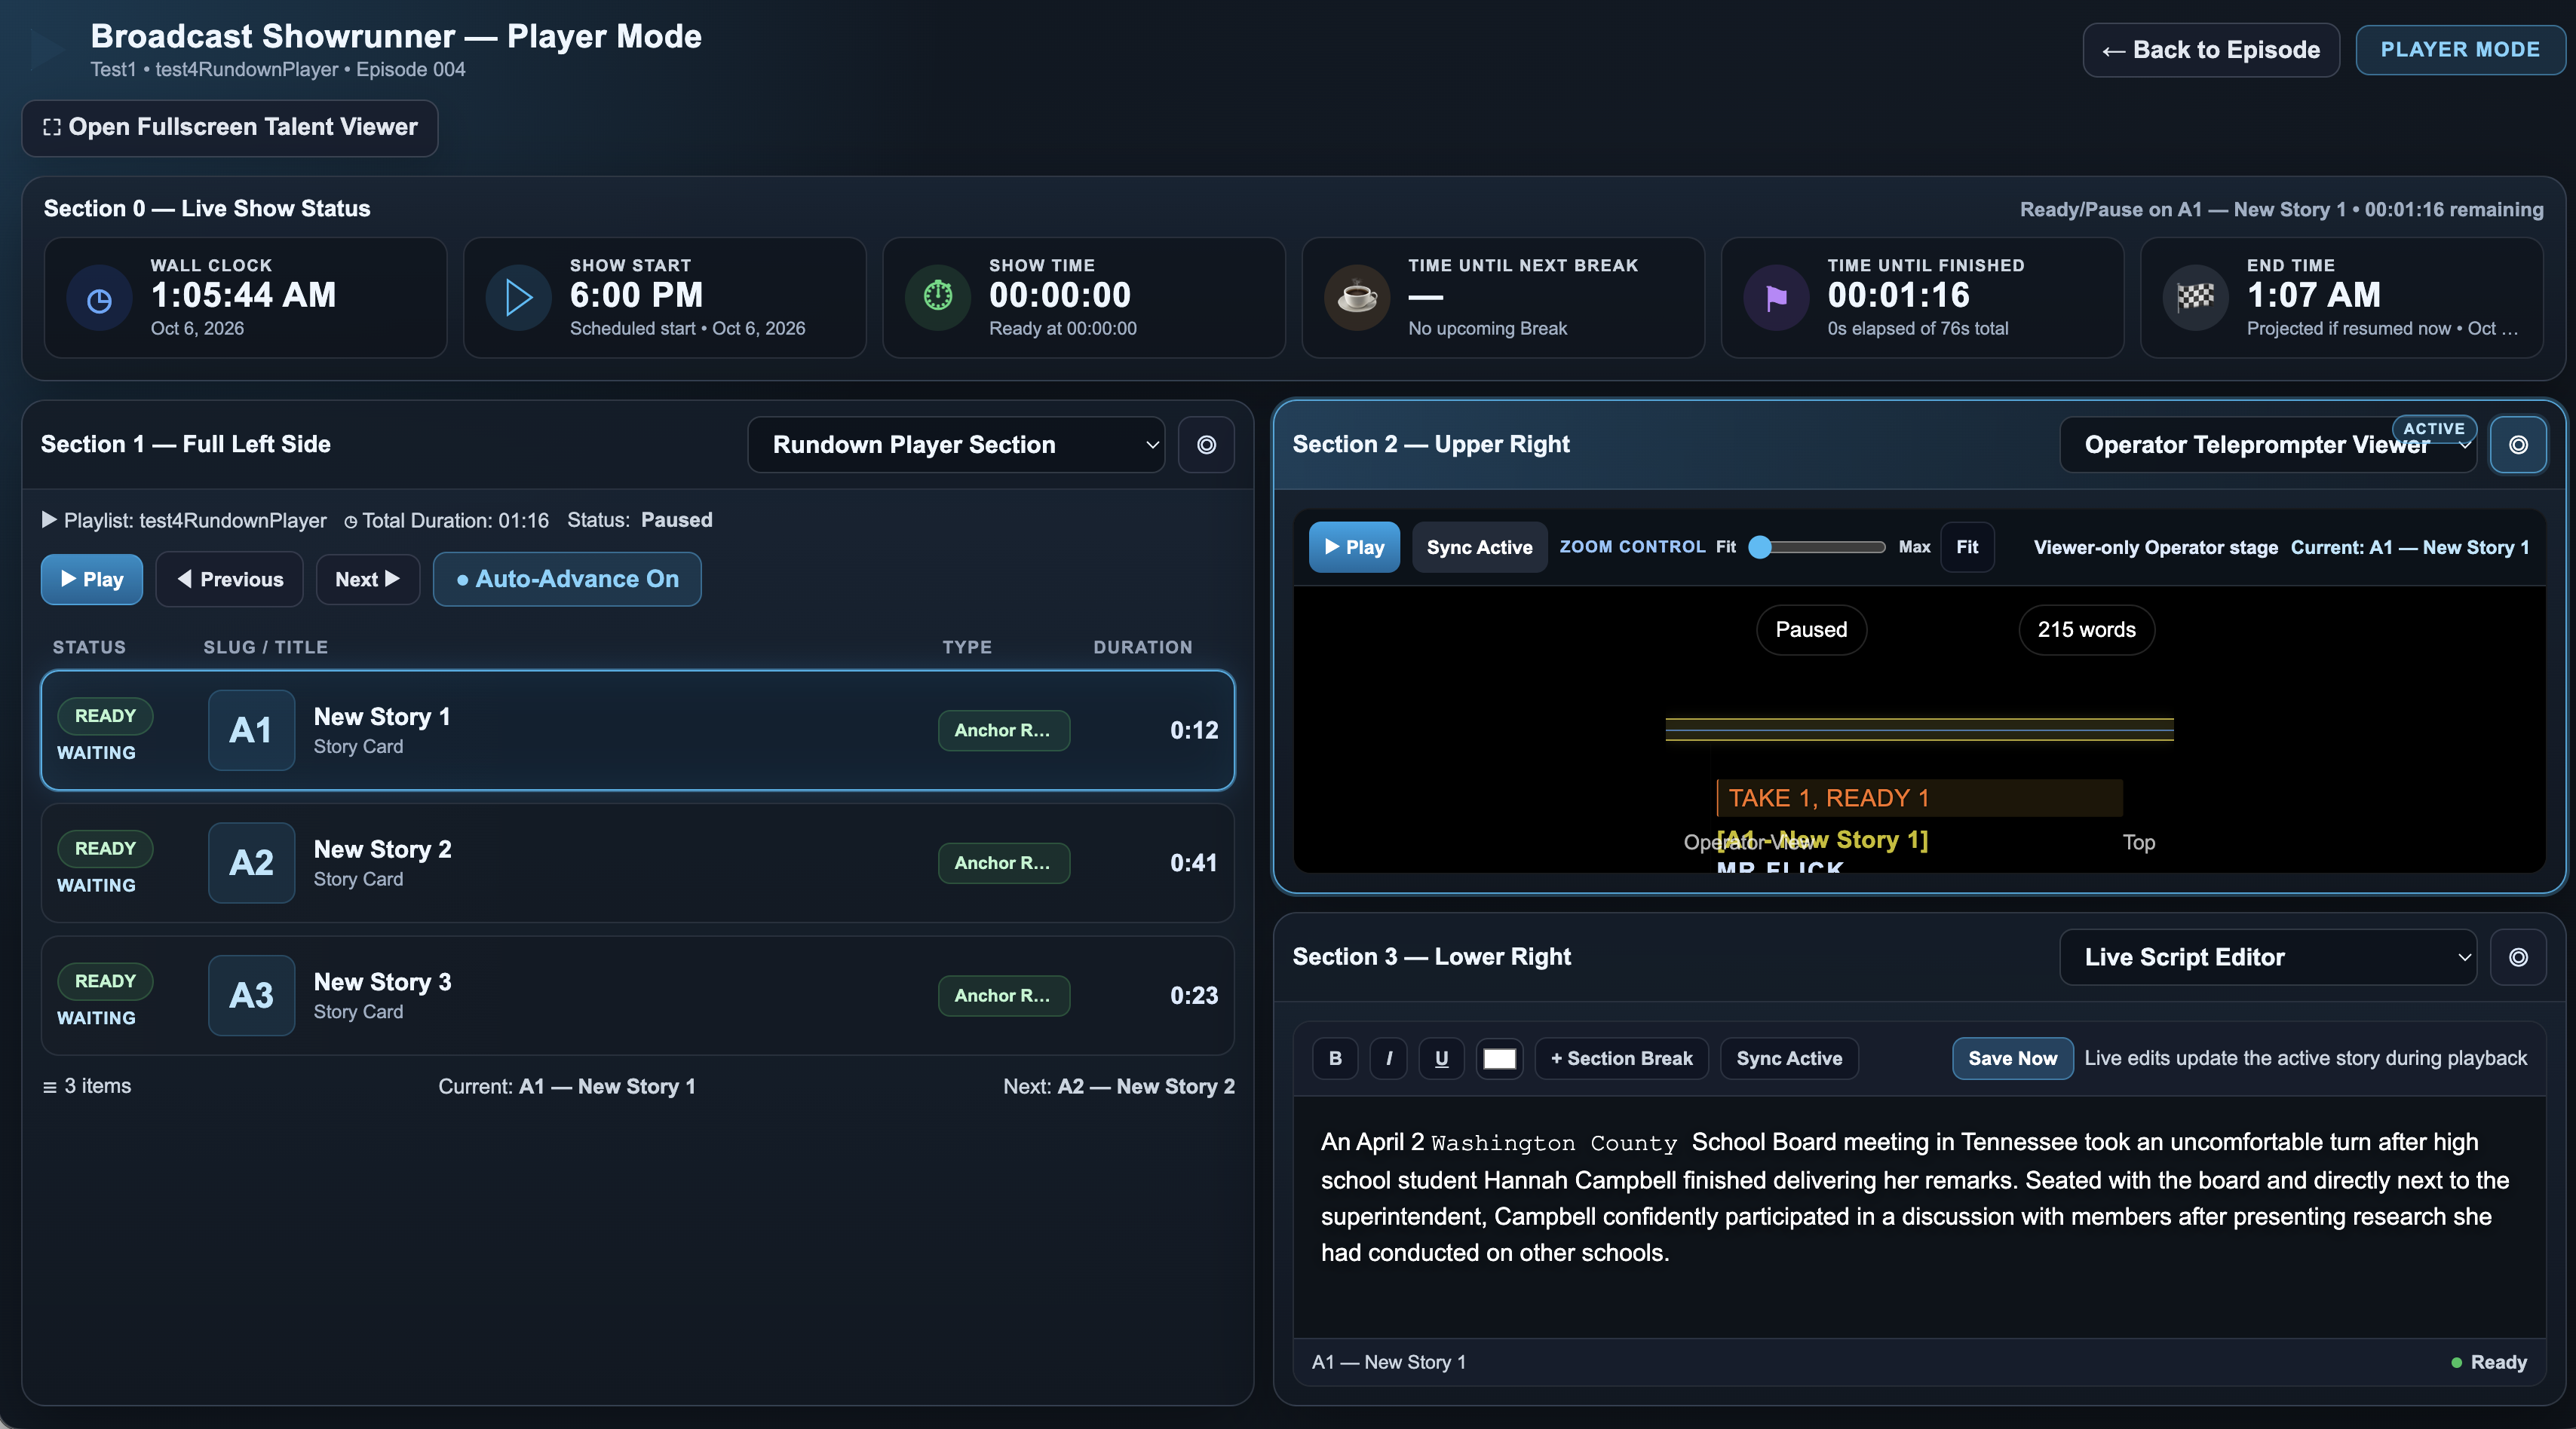Click Back to Episode
The height and width of the screenshot is (1429, 2576).
[x=2211, y=50]
